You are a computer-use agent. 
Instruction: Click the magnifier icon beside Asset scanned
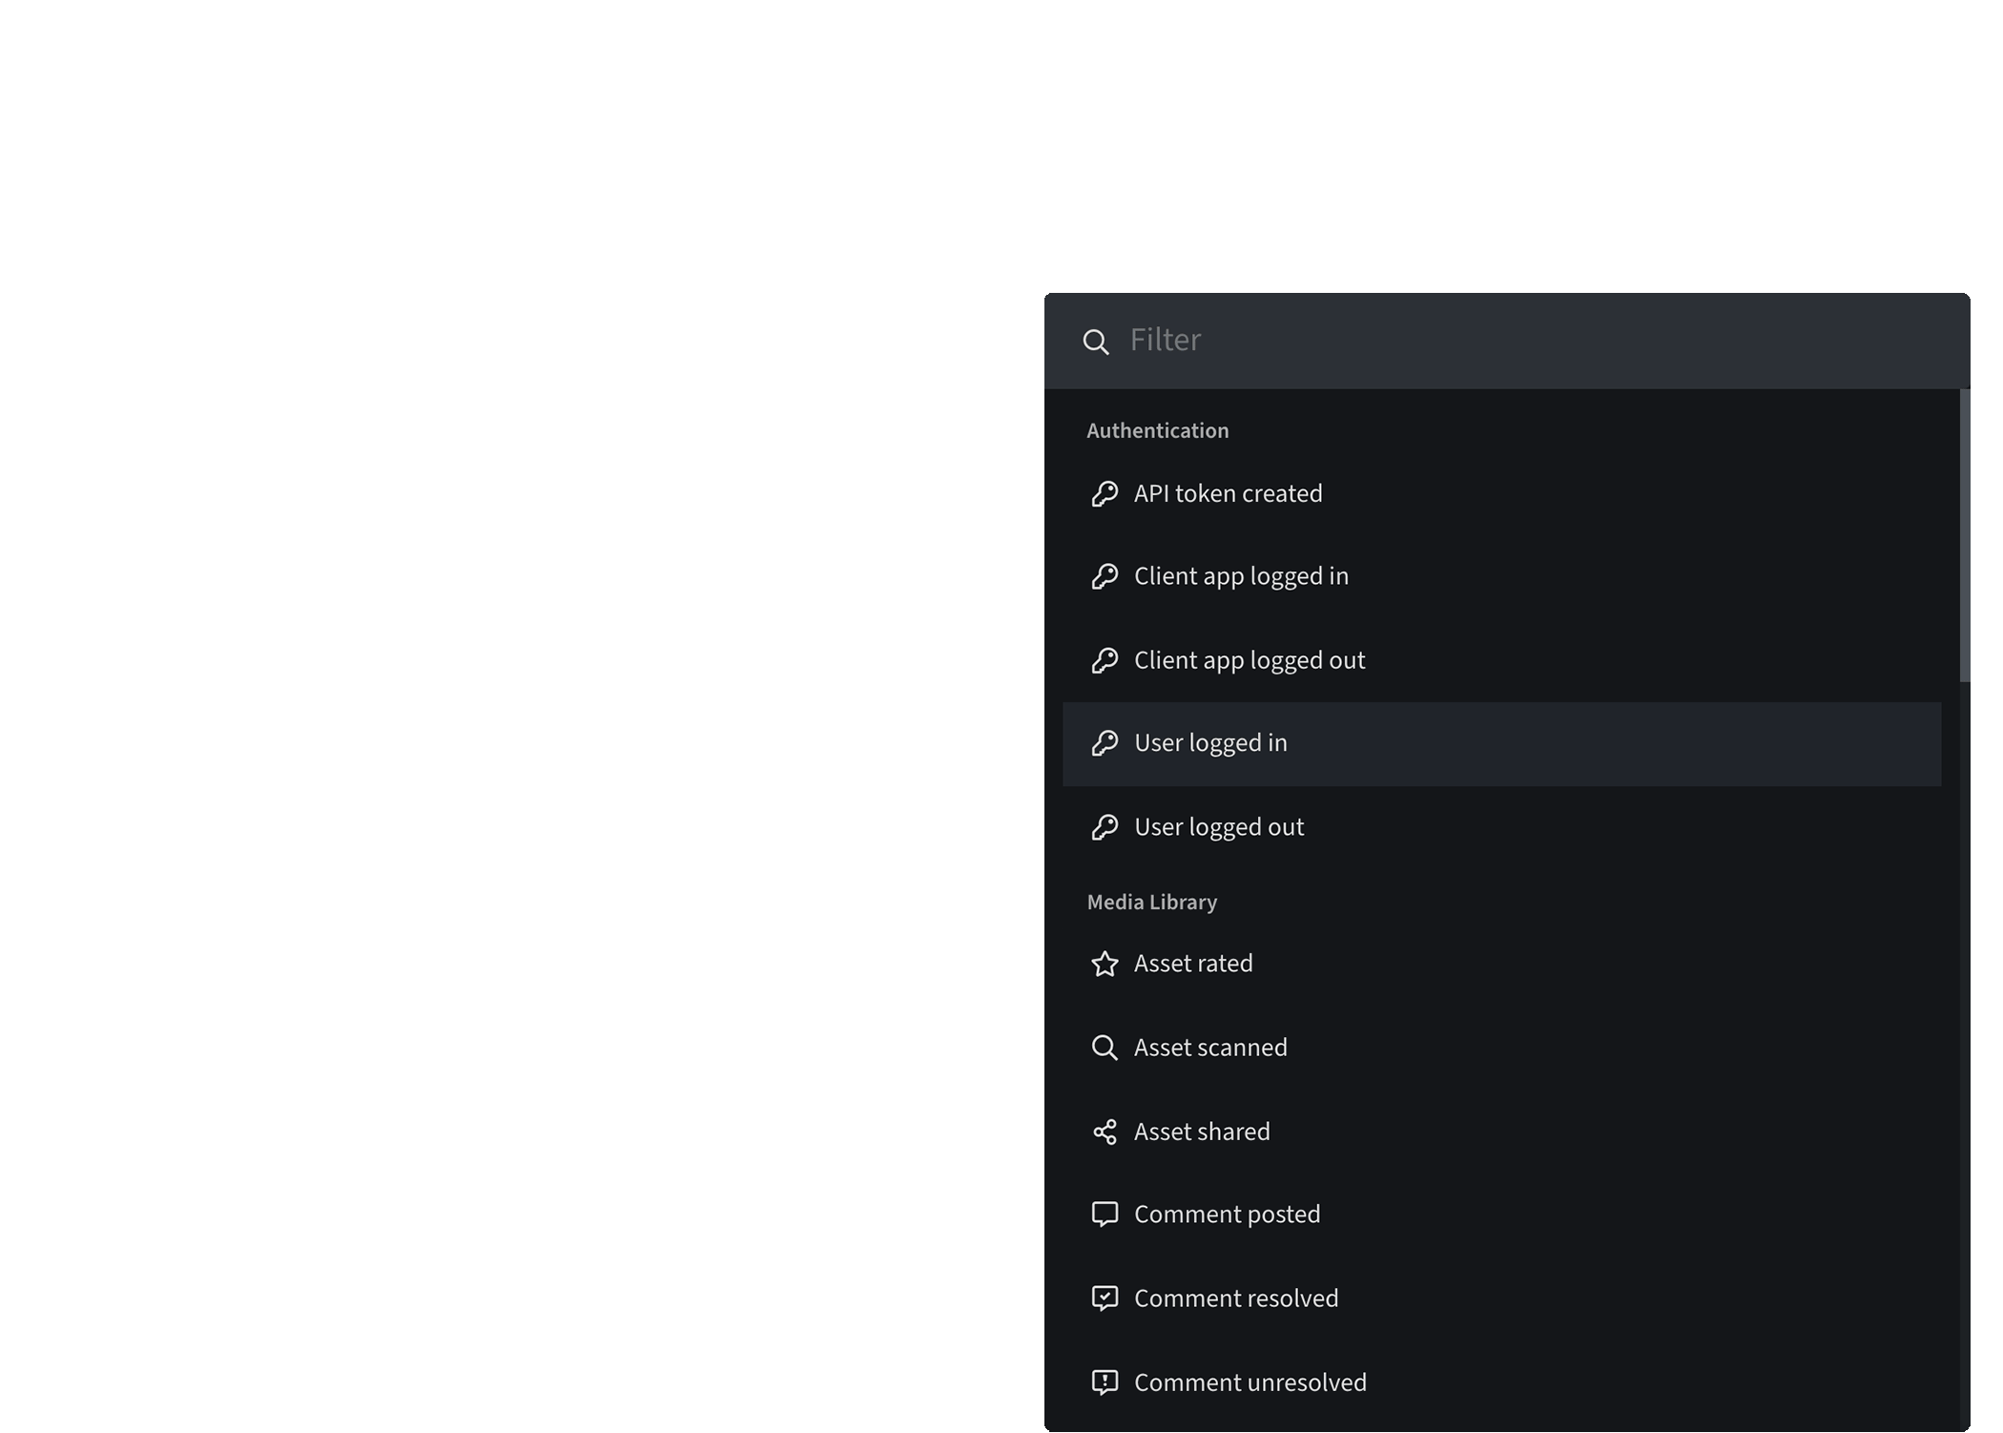click(1105, 1048)
